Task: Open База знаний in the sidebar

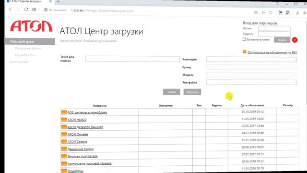Action: click(x=19, y=62)
